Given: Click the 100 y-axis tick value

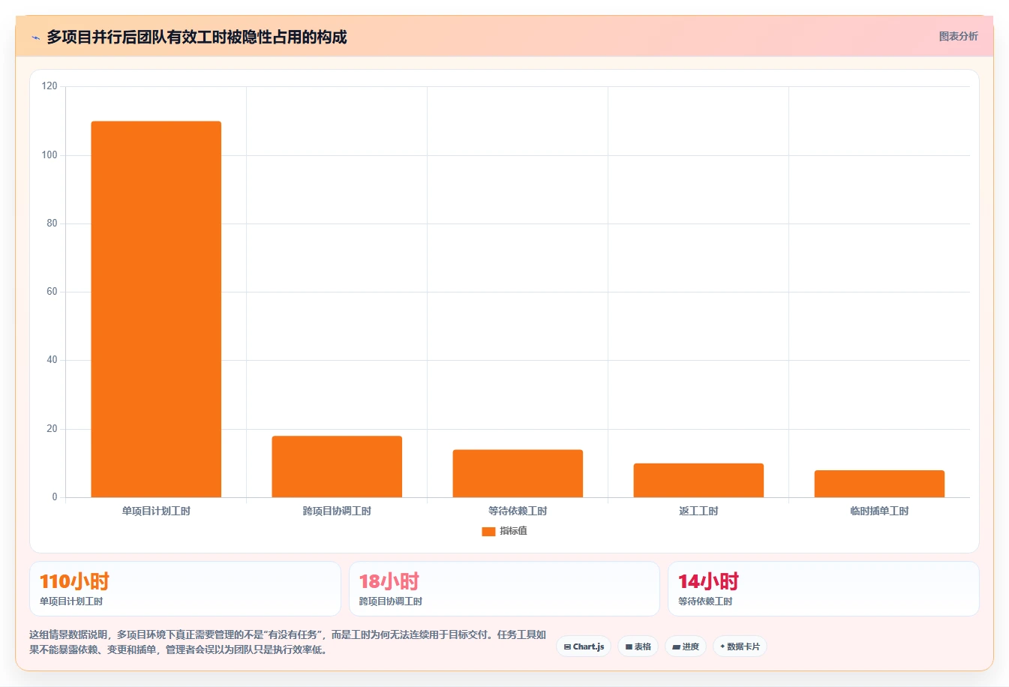Looking at the screenshot, I should [50, 155].
